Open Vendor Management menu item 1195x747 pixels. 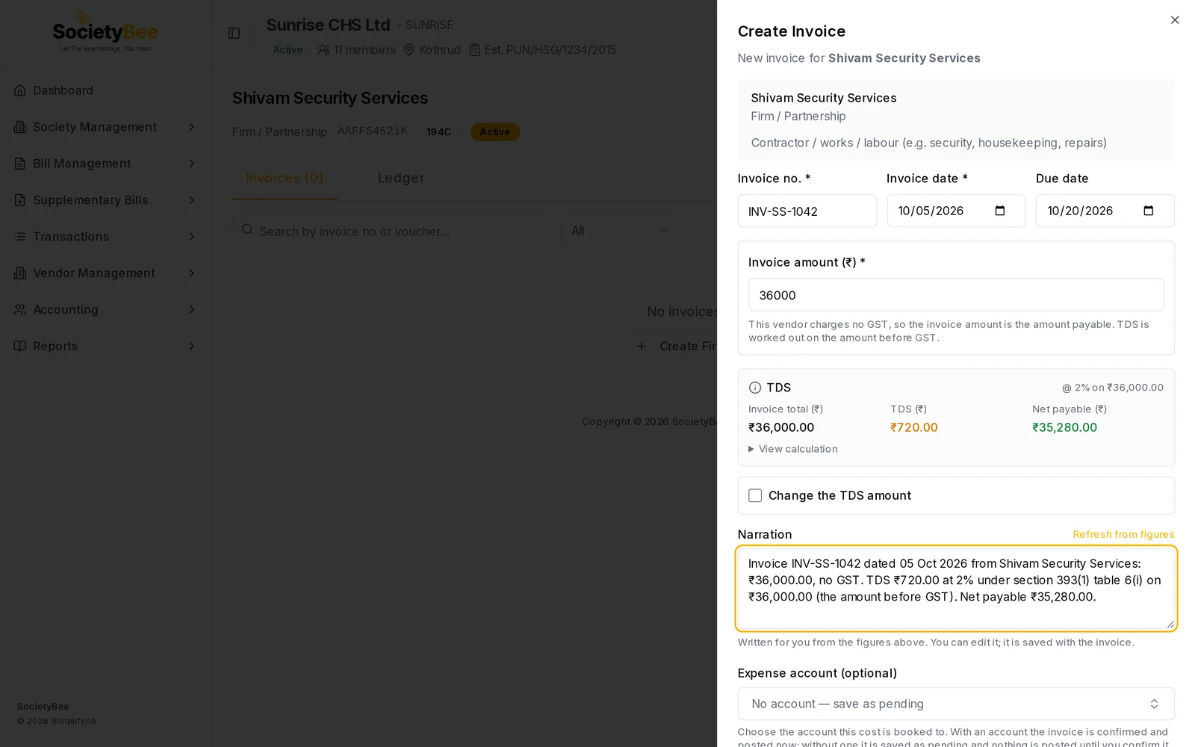tap(105, 273)
